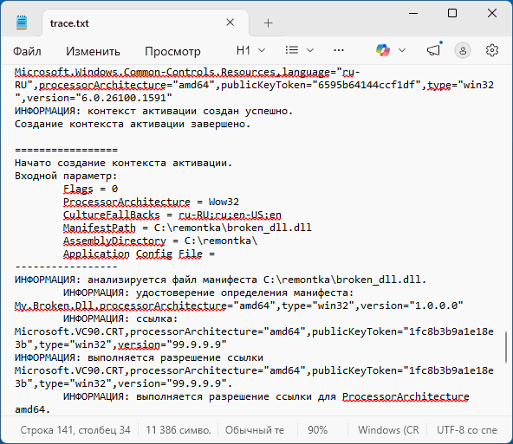
Task: Close the Notepad window
Action: (492, 13)
